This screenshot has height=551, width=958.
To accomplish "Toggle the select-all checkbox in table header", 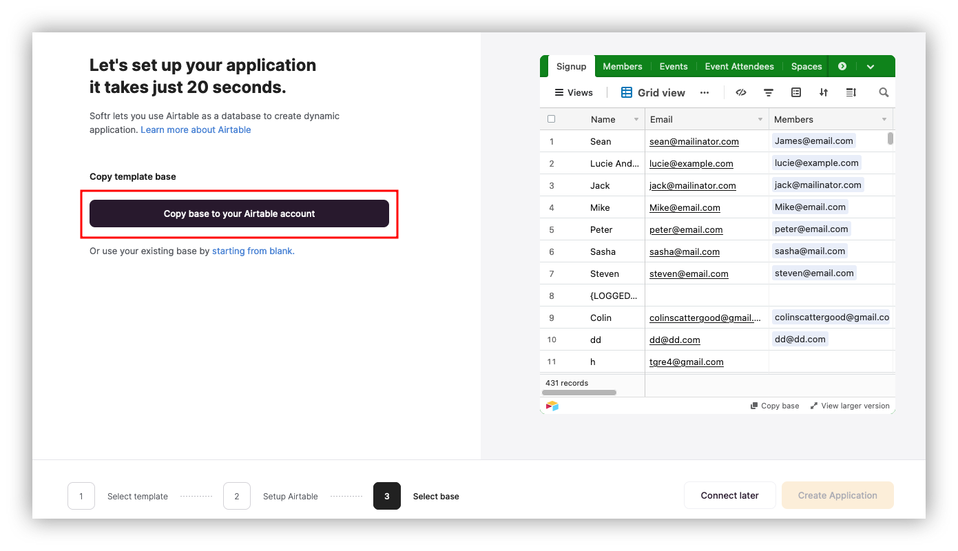I will pos(551,118).
